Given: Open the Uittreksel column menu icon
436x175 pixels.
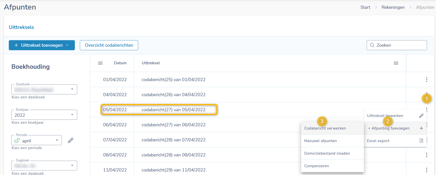Looking at the screenshot, I should 396,63.
